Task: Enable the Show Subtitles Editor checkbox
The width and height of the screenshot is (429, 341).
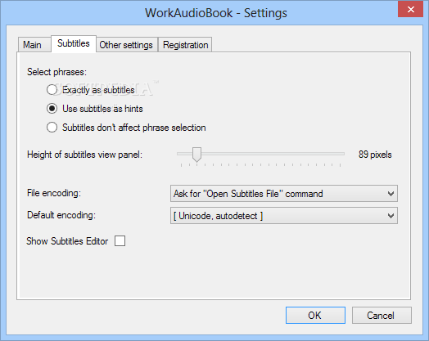Action: click(120, 241)
